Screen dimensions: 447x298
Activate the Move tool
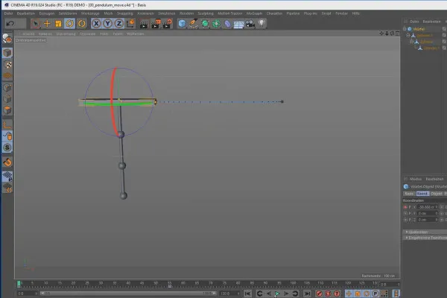click(x=47, y=24)
